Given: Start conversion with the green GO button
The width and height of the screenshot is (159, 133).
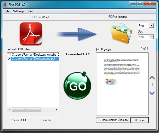Looking at the screenshot, I should point(77,86).
